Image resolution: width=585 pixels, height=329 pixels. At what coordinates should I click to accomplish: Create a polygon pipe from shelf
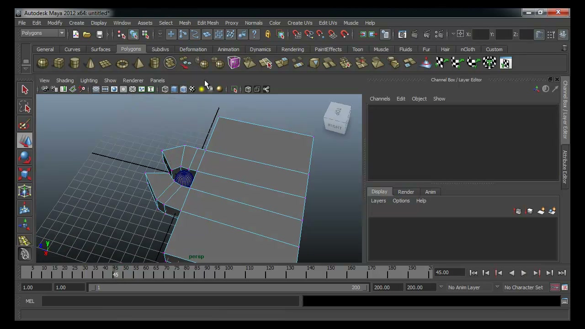click(x=154, y=63)
